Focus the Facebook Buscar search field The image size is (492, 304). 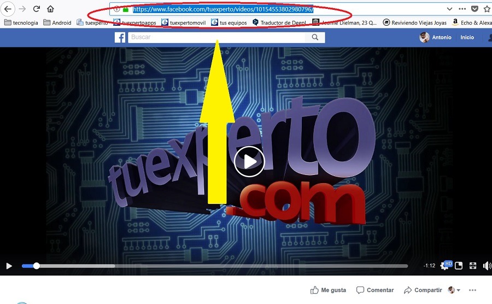click(x=216, y=37)
